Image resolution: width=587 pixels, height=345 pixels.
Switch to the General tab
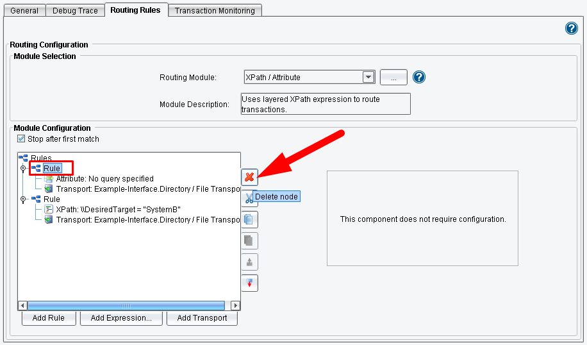click(x=24, y=10)
